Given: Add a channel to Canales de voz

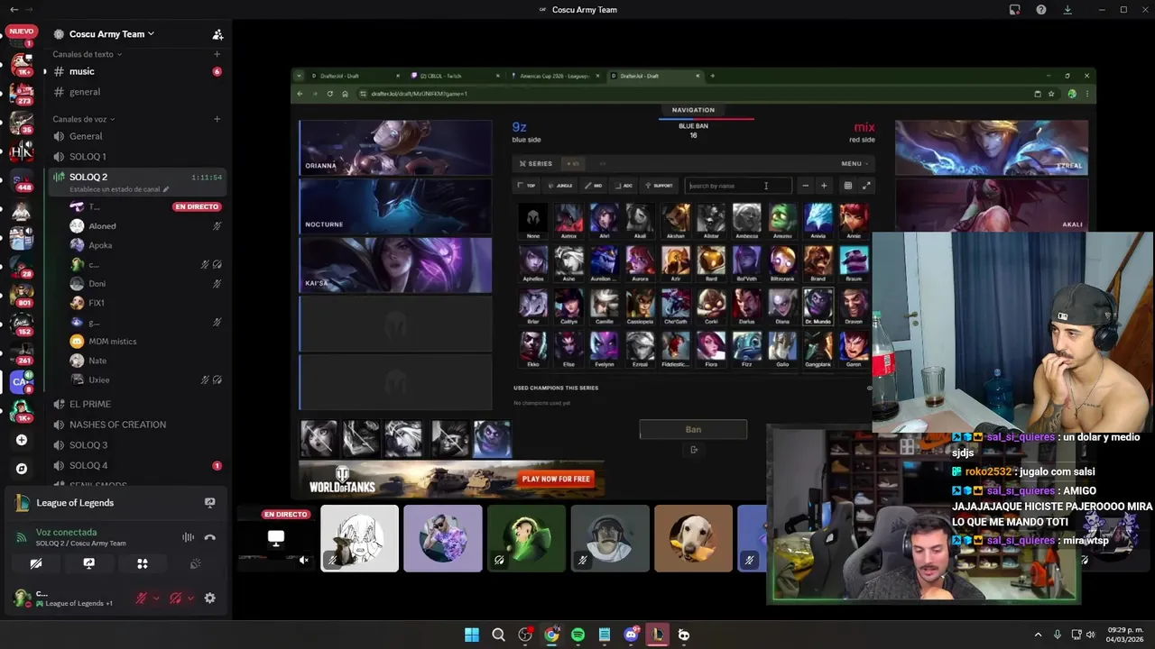Looking at the screenshot, I should pyautogui.click(x=217, y=119).
